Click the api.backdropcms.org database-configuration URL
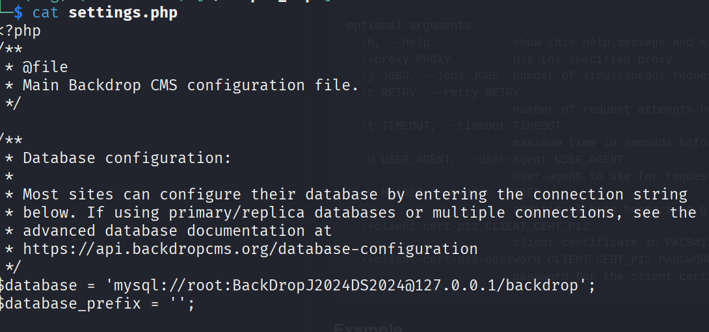 pos(250,249)
